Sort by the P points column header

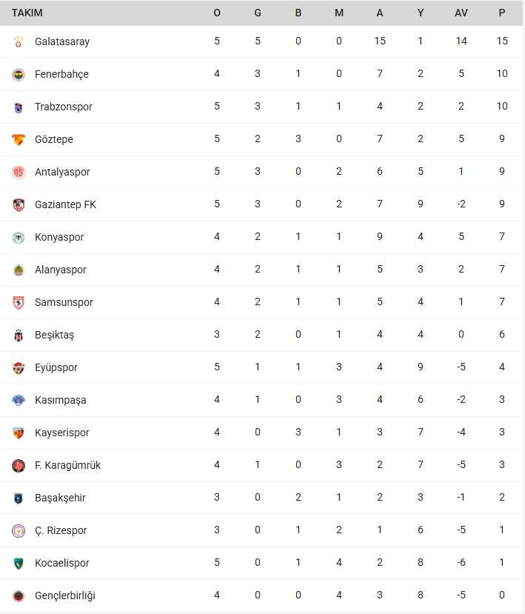(502, 13)
